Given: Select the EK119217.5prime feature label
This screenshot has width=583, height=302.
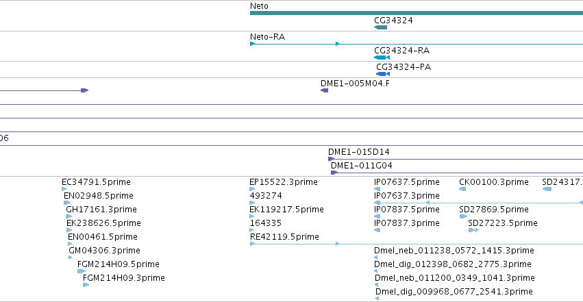Looking at the screenshot, I should [286, 210].
